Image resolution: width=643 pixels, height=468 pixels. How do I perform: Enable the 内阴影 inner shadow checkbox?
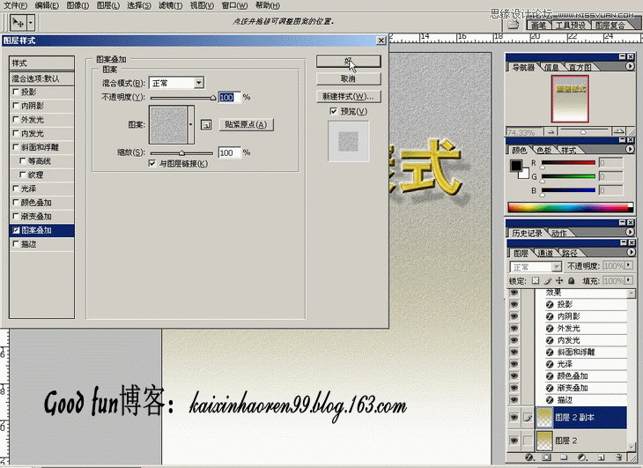pyautogui.click(x=16, y=106)
